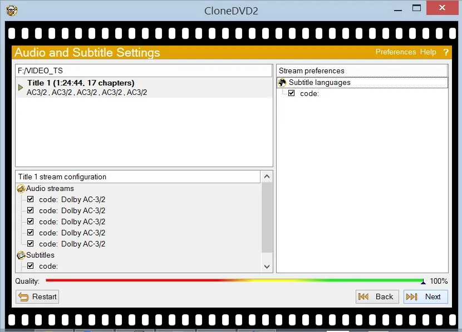Open the Preferences menu

coord(396,52)
